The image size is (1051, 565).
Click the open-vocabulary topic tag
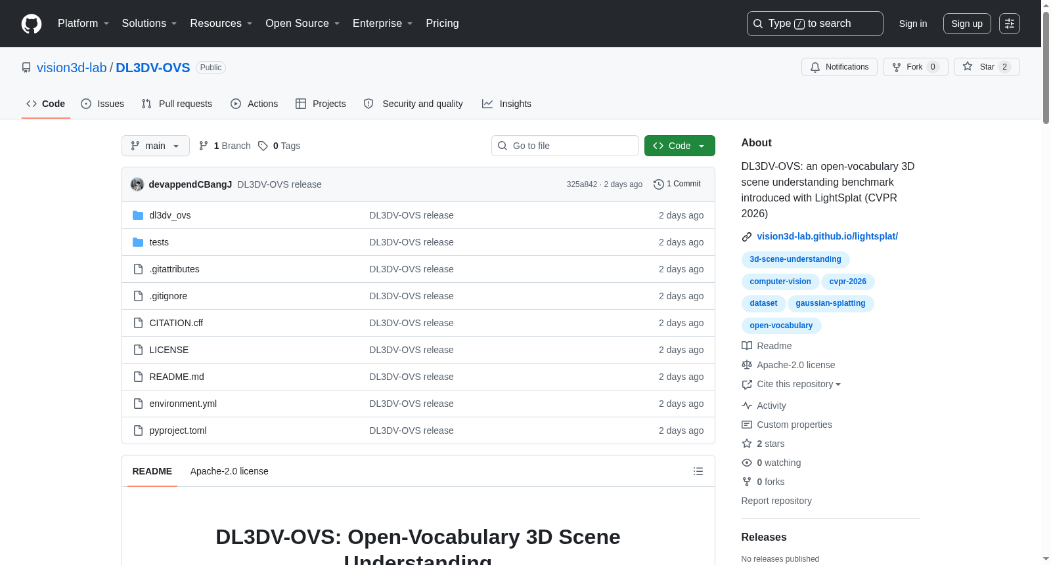(x=781, y=325)
